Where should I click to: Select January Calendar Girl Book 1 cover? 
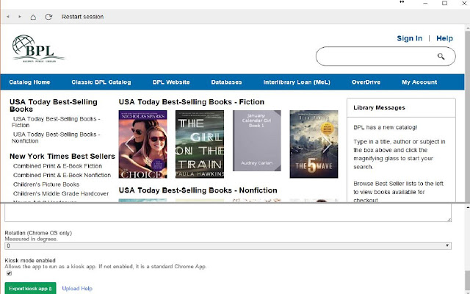coord(257,140)
